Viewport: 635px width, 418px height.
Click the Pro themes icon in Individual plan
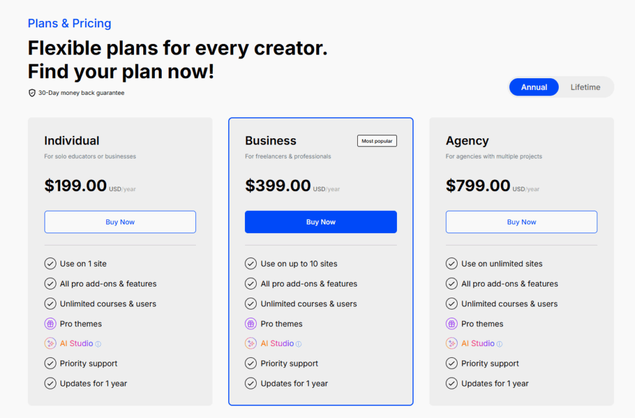(50, 324)
